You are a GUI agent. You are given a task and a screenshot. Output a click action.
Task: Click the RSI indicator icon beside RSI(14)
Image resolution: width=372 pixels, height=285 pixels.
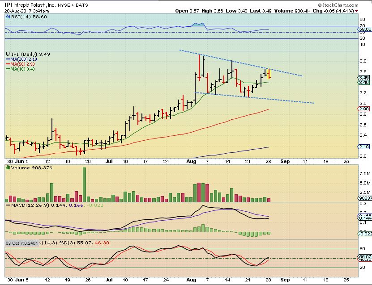point(8,17)
